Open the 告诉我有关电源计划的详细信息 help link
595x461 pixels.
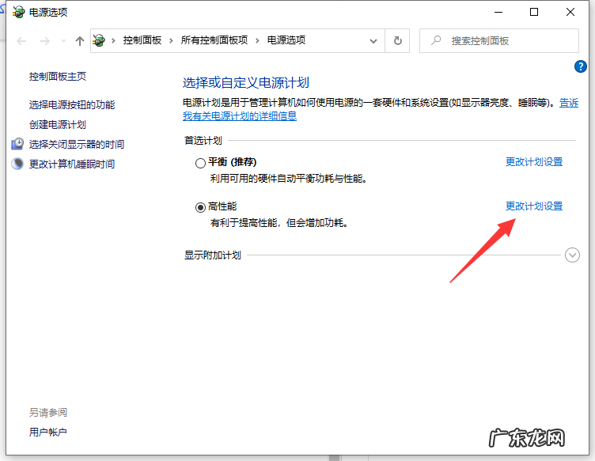point(240,116)
